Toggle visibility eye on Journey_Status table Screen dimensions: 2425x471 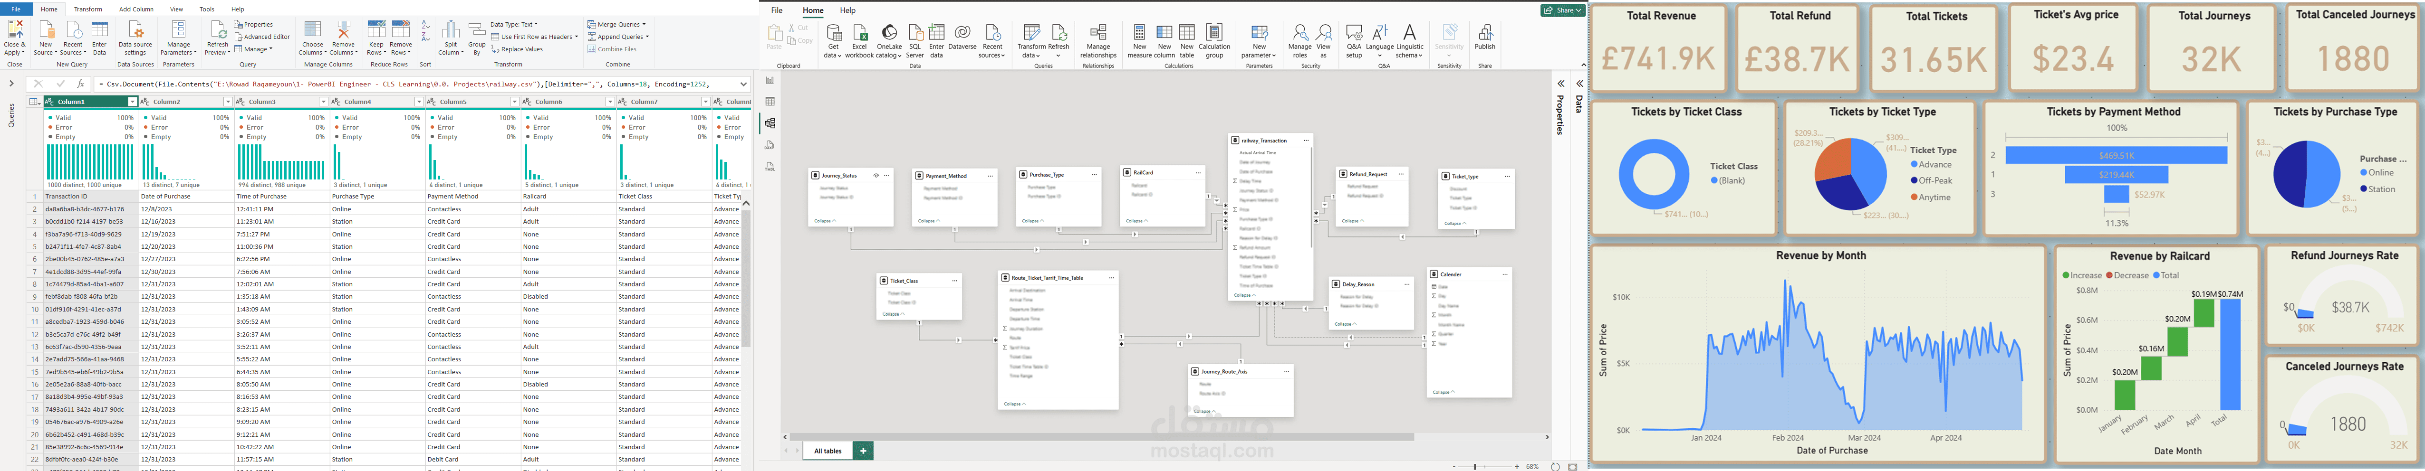(876, 176)
